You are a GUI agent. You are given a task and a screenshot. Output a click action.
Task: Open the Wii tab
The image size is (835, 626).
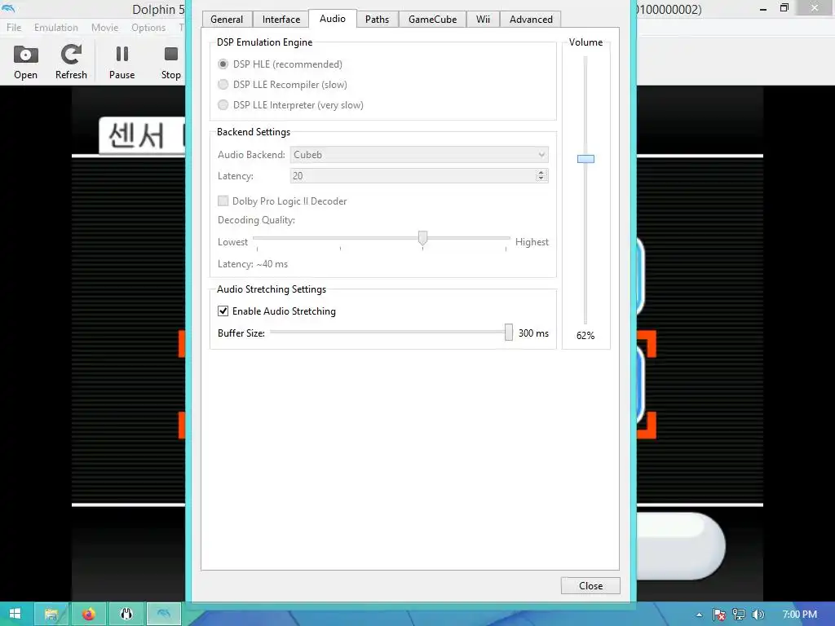[x=483, y=20]
